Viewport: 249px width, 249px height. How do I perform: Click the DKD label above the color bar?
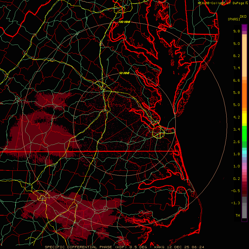coord(243,17)
